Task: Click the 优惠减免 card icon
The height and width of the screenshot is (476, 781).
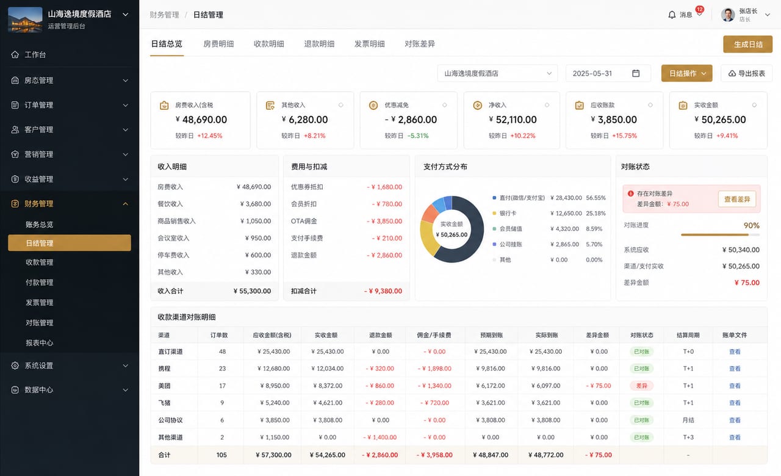Action: click(x=373, y=105)
